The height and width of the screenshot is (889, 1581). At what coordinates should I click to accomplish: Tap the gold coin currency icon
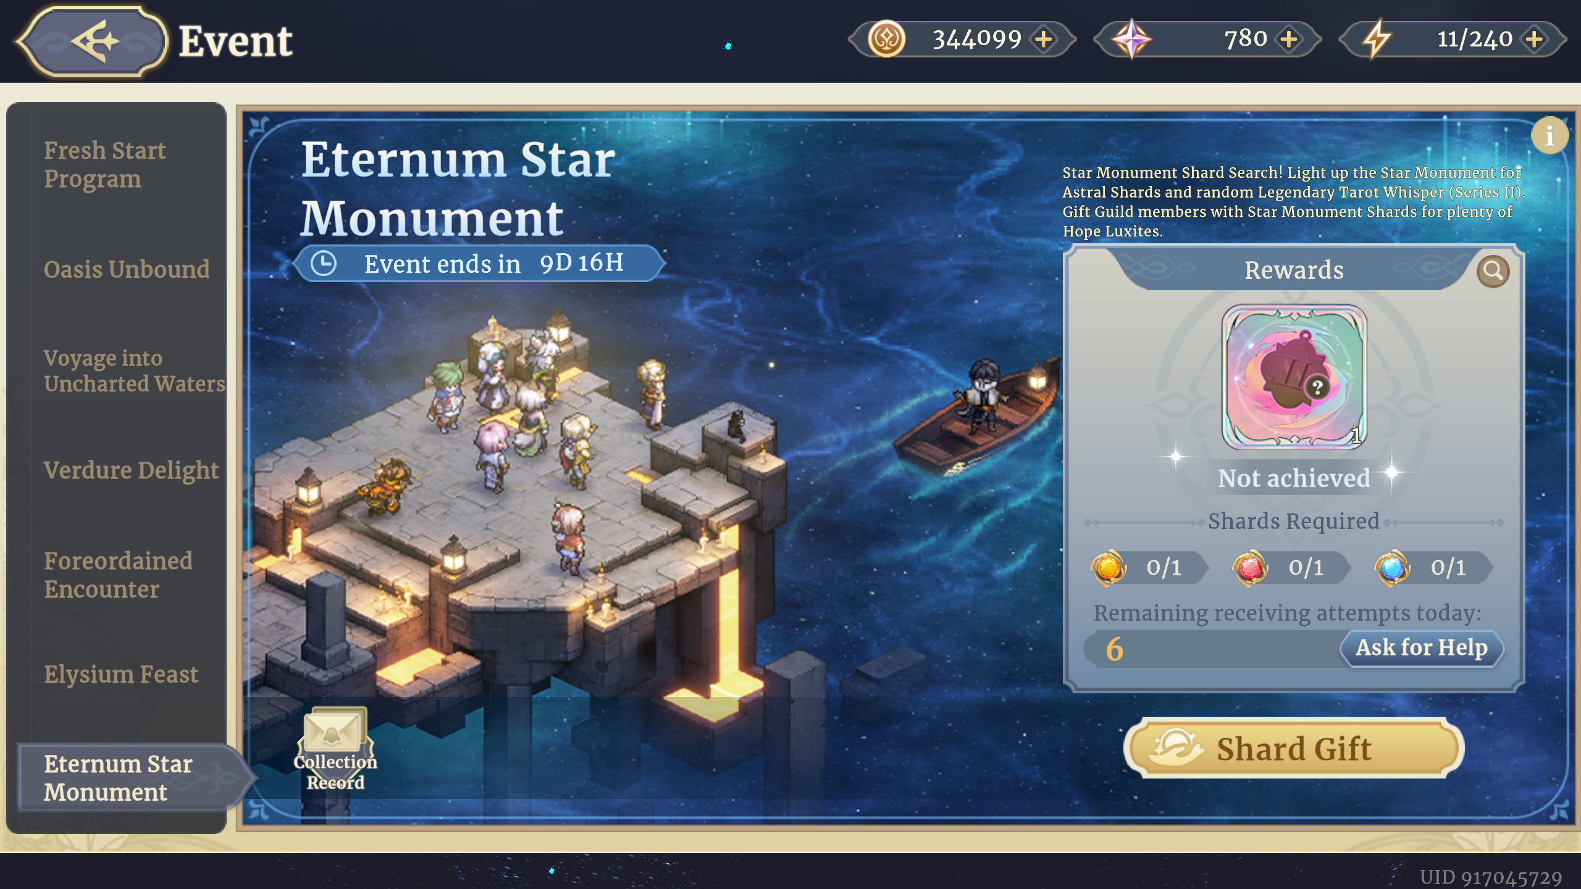coord(886,40)
